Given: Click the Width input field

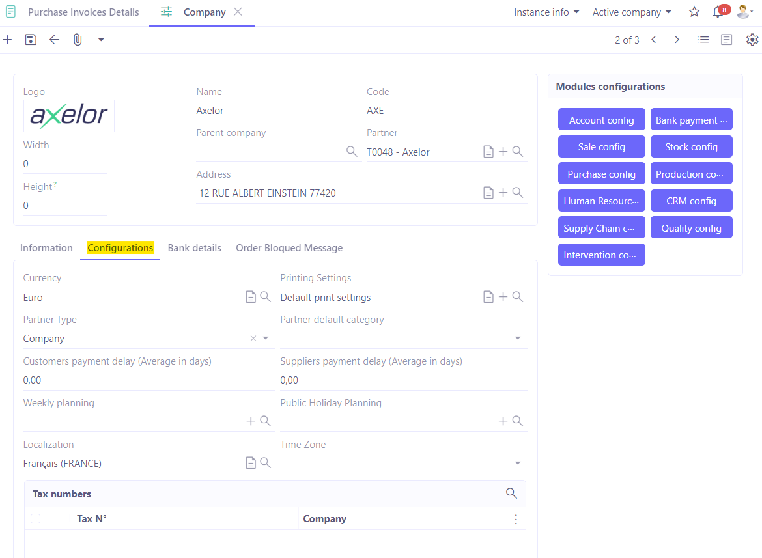Looking at the screenshot, I should [65, 163].
